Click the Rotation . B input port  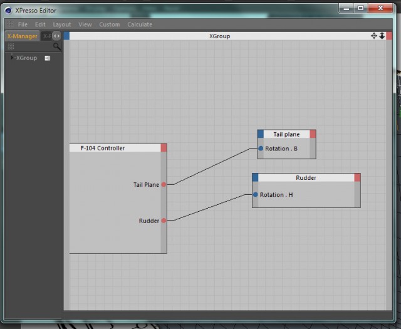coord(261,148)
